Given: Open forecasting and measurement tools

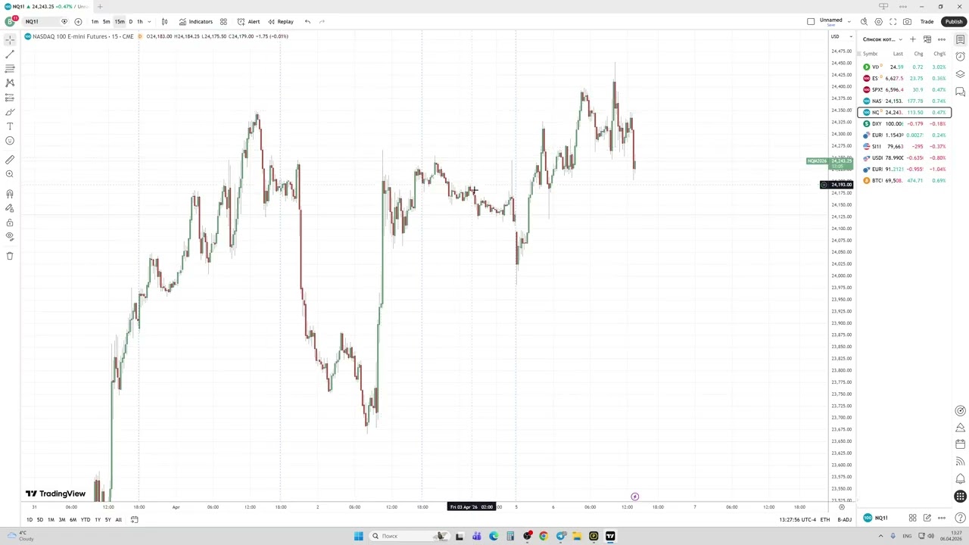Looking at the screenshot, I should click(x=10, y=98).
